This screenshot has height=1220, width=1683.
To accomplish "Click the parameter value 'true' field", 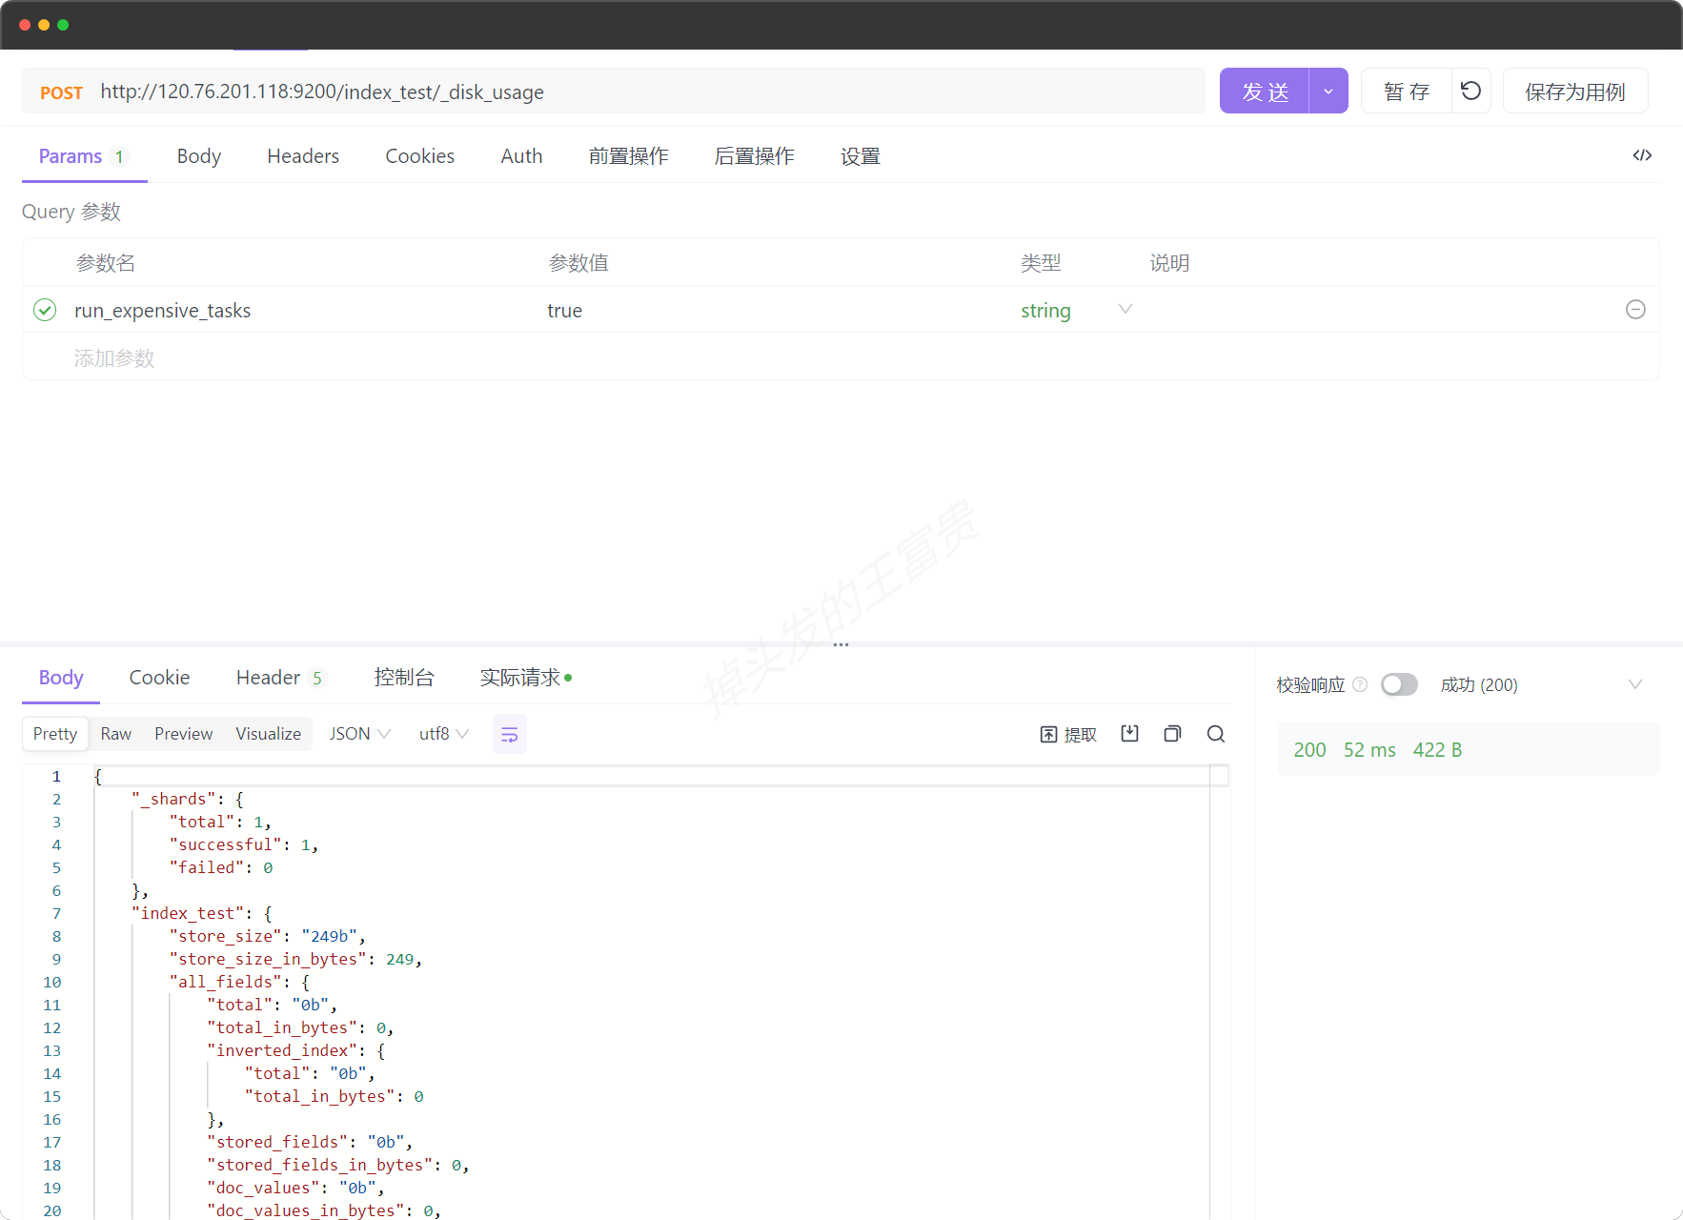I will [564, 311].
